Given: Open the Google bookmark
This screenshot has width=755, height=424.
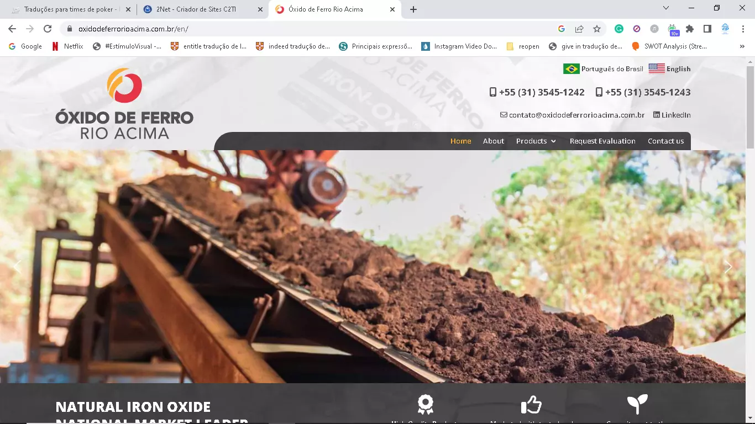Looking at the screenshot, I should coord(25,46).
